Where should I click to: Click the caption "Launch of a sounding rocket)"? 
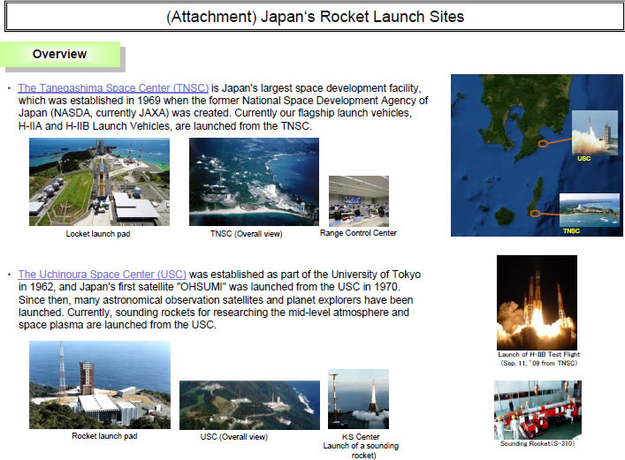point(362,450)
